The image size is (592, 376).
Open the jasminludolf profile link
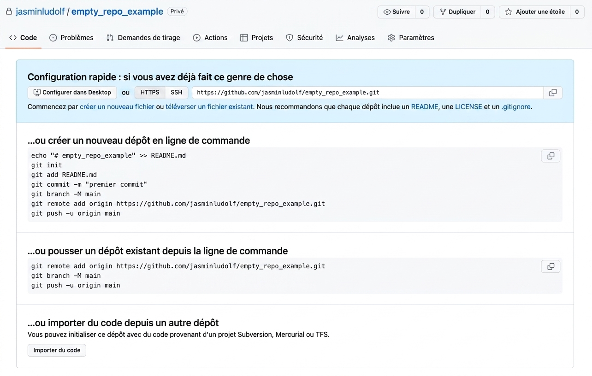tap(40, 12)
